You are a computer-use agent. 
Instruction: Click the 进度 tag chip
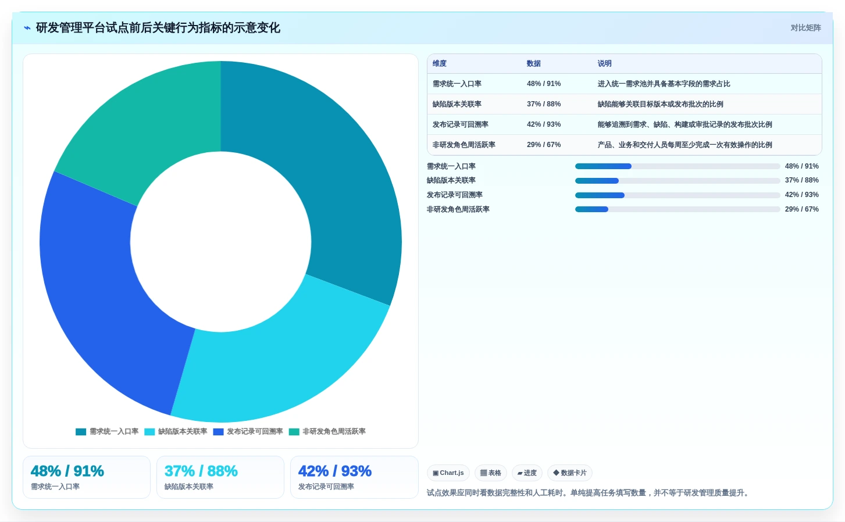527,473
